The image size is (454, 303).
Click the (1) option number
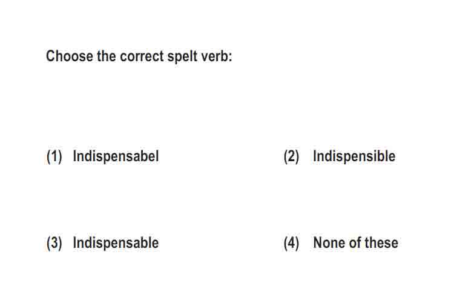(x=54, y=156)
